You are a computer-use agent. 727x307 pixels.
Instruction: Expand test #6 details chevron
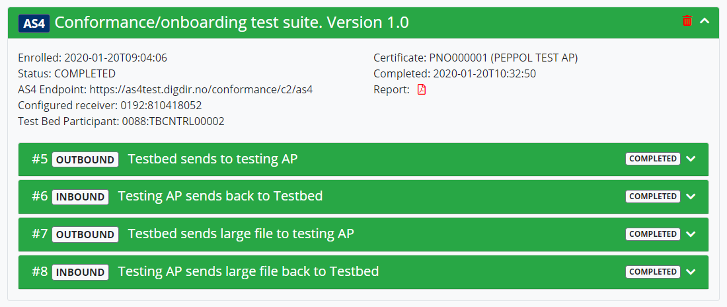tap(692, 197)
